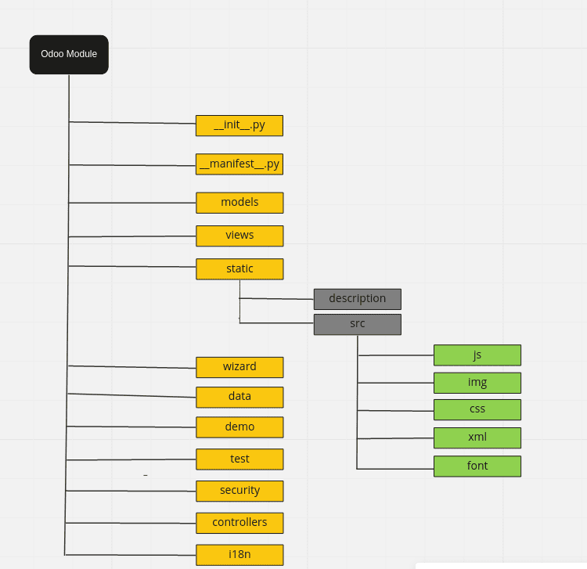Click the demo folder box

[239, 427]
